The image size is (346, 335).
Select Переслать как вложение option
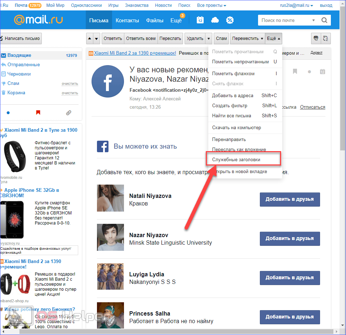coord(245,149)
